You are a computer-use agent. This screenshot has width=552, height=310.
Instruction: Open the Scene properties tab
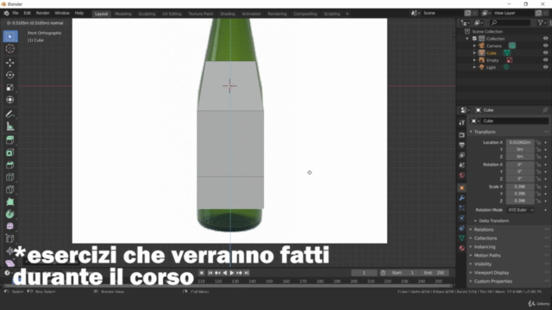pos(462,165)
